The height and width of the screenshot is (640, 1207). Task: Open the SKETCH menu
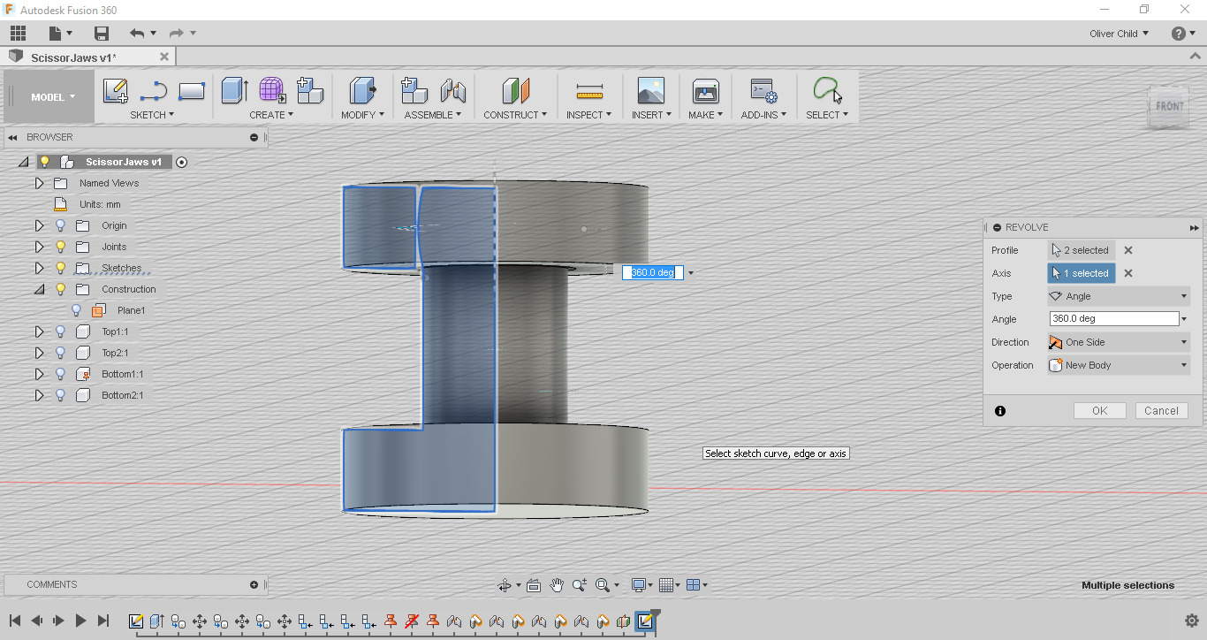152,115
